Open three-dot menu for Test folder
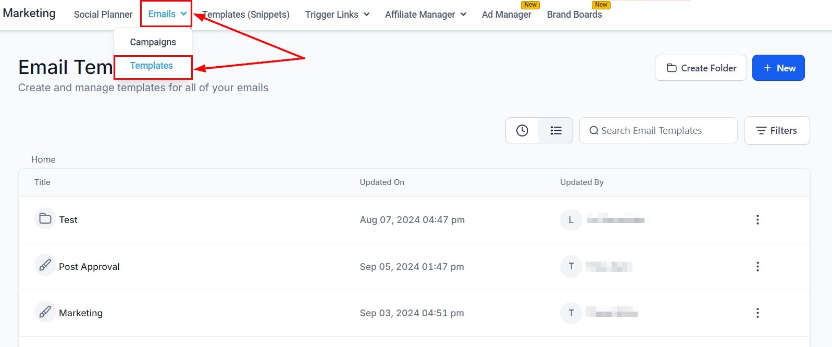 pyautogui.click(x=757, y=220)
